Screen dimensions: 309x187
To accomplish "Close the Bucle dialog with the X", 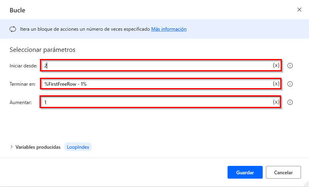I will pos(299,10).
